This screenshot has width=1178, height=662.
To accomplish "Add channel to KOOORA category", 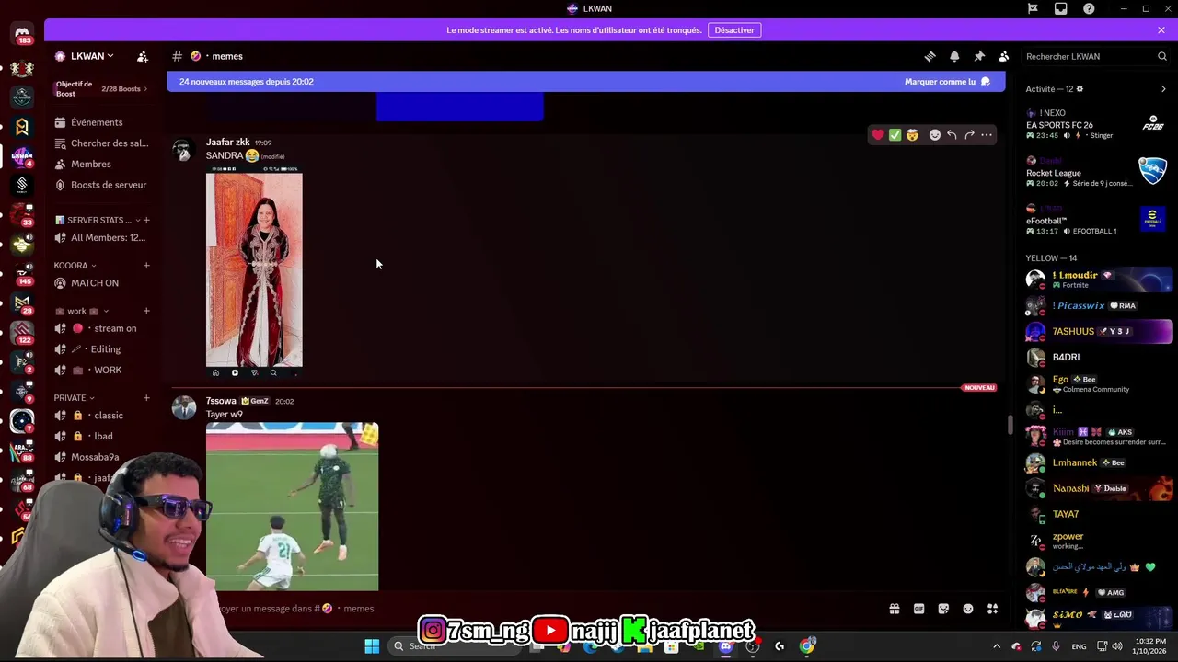I will tap(146, 266).
